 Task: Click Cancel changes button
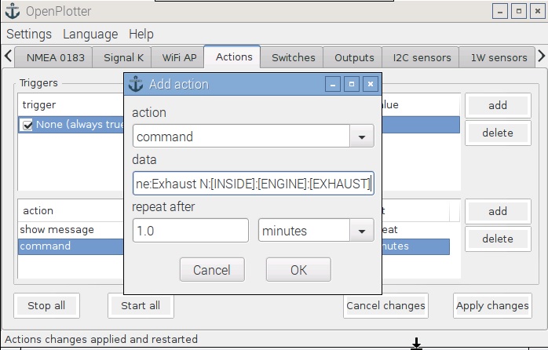[x=385, y=305]
